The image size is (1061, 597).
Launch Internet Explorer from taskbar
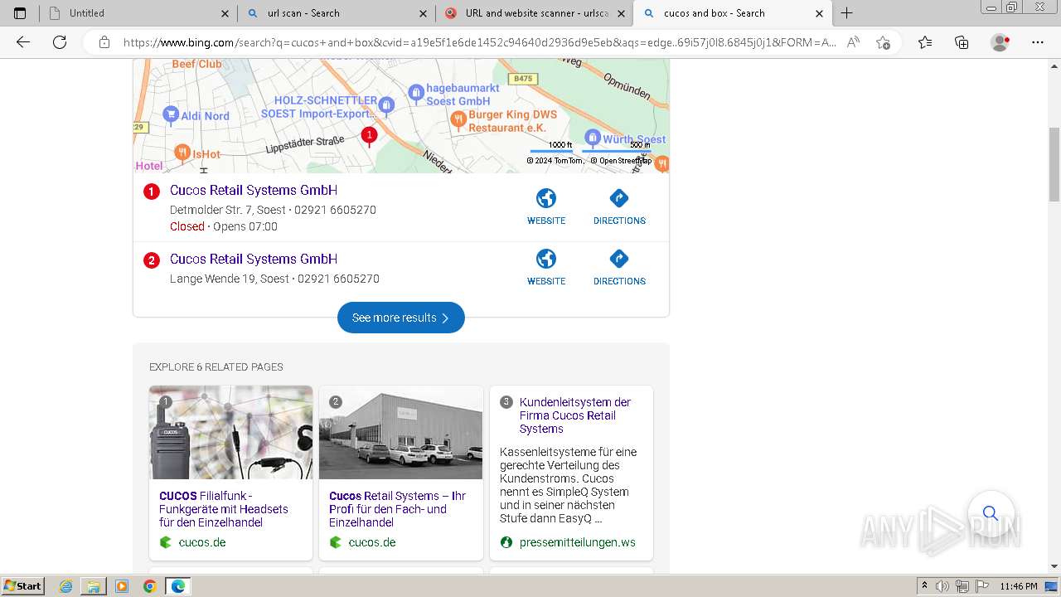tap(66, 586)
